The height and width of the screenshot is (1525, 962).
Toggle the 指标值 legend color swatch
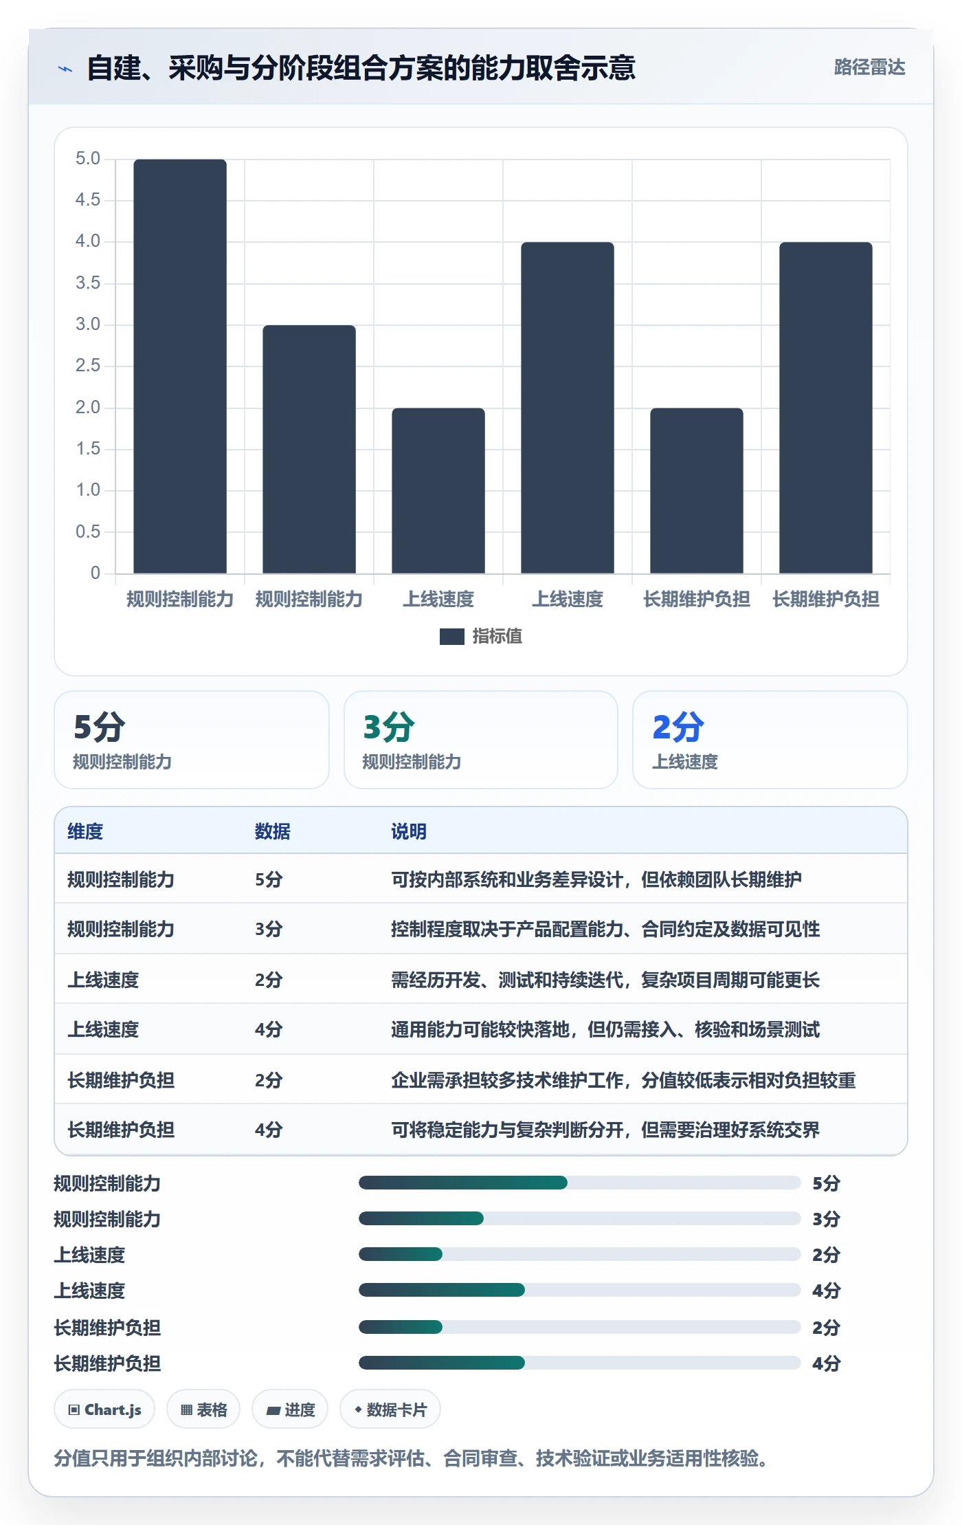pyautogui.click(x=451, y=637)
